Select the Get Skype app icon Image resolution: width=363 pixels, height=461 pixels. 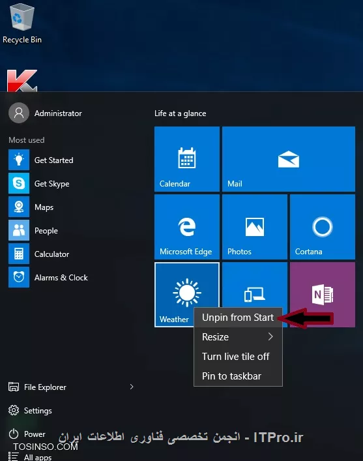pyautogui.click(x=19, y=183)
